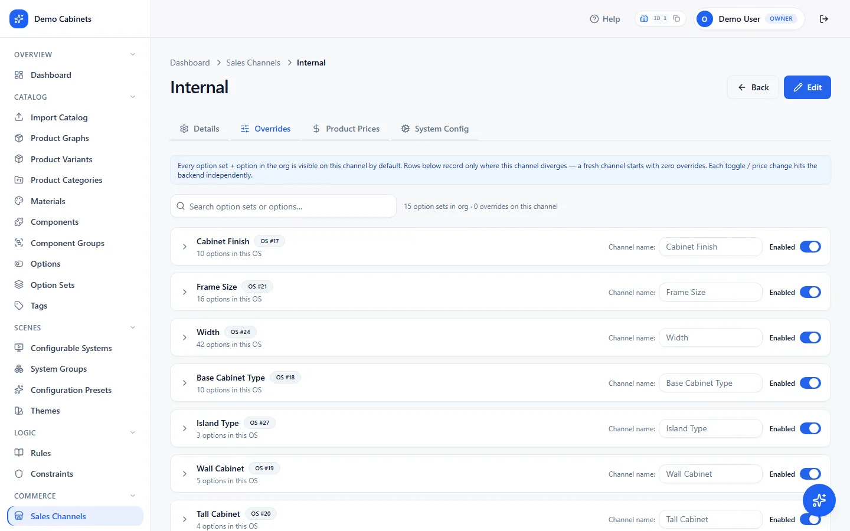Open Option Sets in sidebar
This screenshot has width=850, height=531.
pyautogui.click(x=76, y=285)
